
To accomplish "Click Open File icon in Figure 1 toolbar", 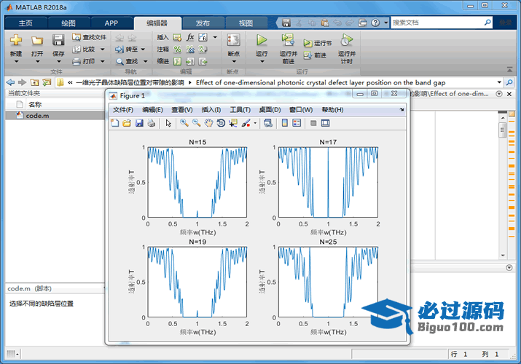I will pos(127,124).
